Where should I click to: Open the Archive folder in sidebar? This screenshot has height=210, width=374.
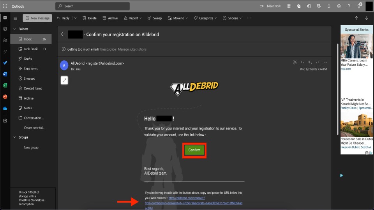tap(31, 98)
